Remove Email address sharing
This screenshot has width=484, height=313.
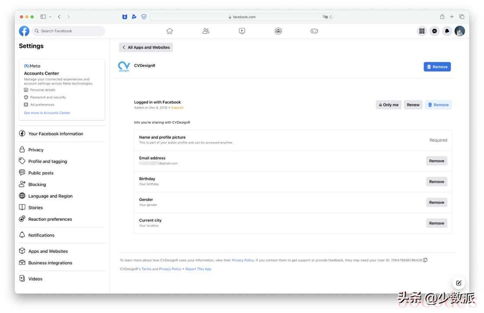point(436,161)
